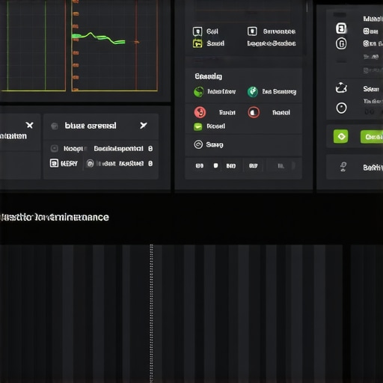The image size is (383, 383).
Task: Click the dim microphone-like icon in the lowest card of the right panel
Action: [x=343, y=167]
